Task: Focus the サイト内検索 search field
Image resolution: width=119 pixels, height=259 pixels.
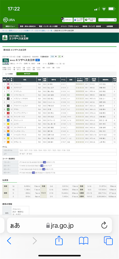Action: coord(106,20)
